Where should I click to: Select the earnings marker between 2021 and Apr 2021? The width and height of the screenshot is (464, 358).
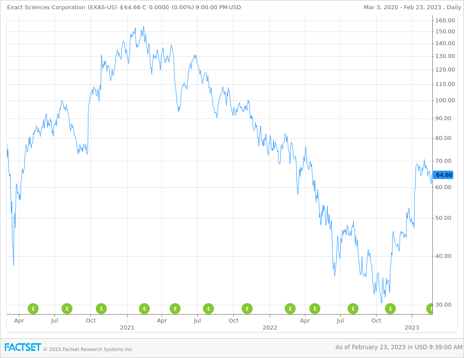point(145,309)
